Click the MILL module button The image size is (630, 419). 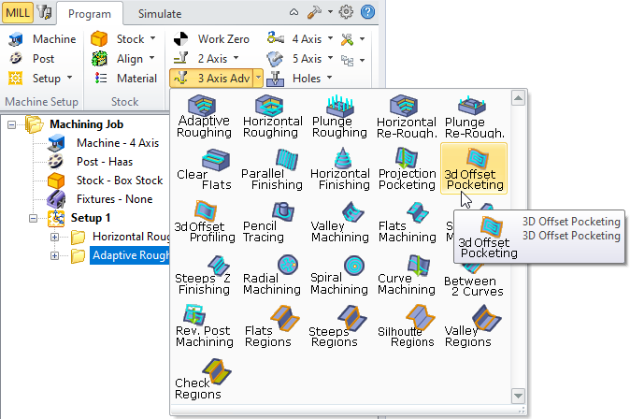pos(17,12)
